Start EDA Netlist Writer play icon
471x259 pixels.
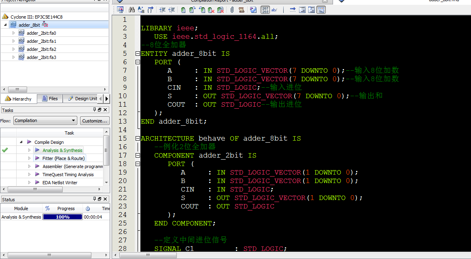tap(37, 182)
